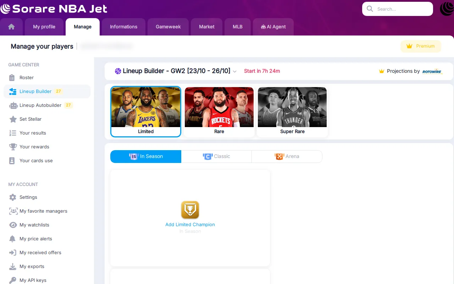Click the Lineup Autobuilder robot icon
Screen dimensions: 454x284
[x=13, y=105]
